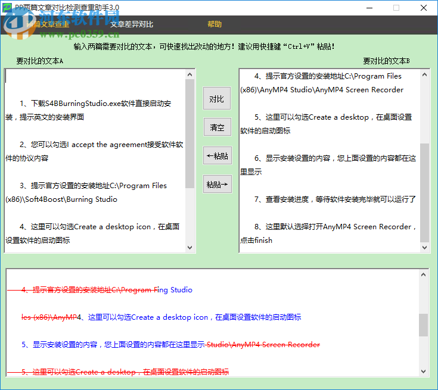Click line "2、您可以勾选I accept the agreement" in text A
The height and width of the screenshot is (390, 438).
[x=83, y=145]
